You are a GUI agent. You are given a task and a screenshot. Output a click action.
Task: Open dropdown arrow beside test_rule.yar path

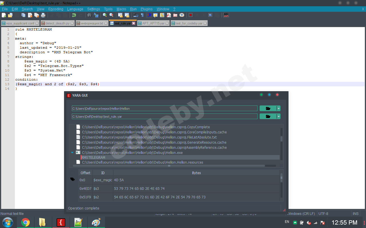click(279, 116)
